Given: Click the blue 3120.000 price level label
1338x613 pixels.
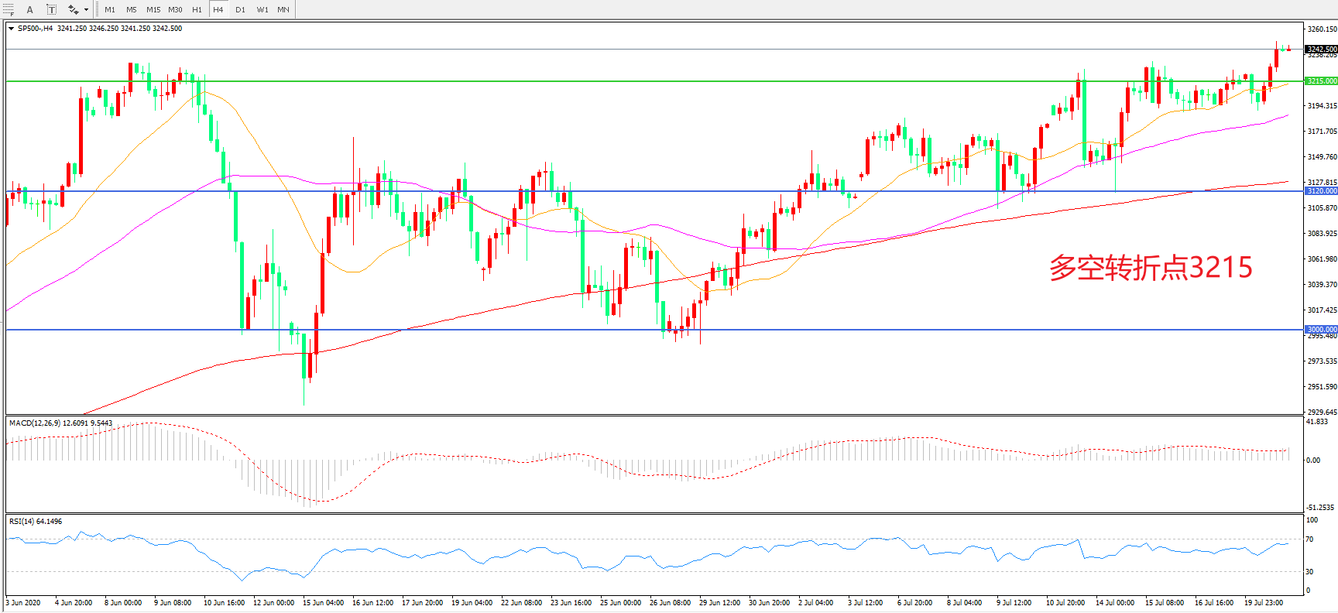Looking at the screenshot, I should coord(1321,191).
